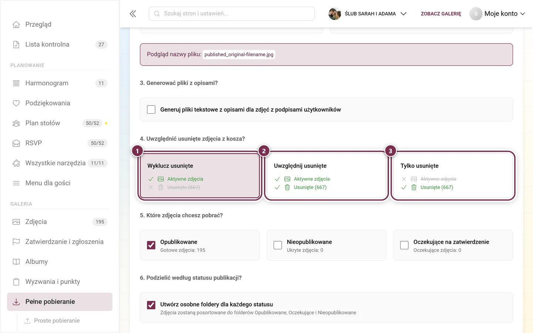The image size is (533, 333).
Task: Enable generating text files with descriptions checkbox
Action: [151, 110]
